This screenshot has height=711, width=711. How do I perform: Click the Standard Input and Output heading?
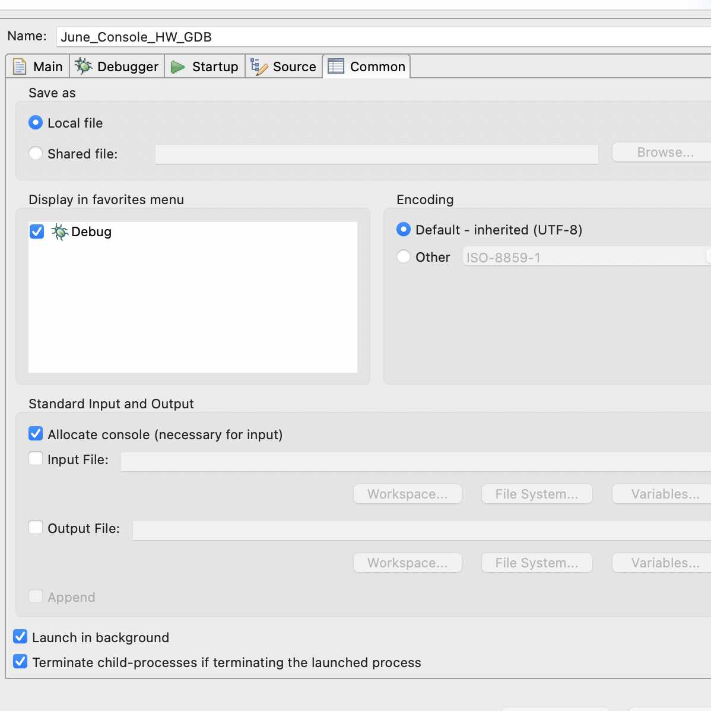point(111,404)
